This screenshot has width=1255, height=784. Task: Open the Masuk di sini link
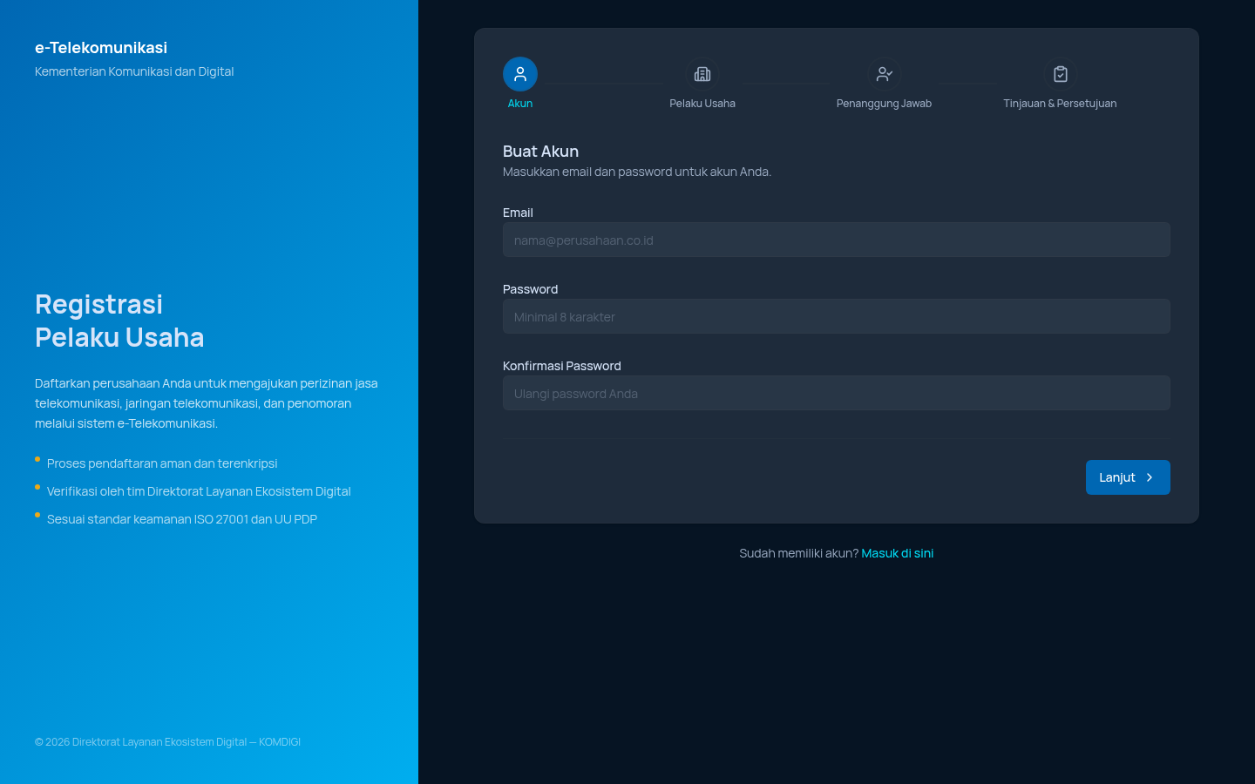coord(898,553)
